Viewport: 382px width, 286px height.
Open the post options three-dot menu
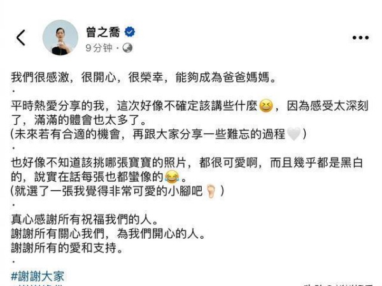(x=360, y=38)
